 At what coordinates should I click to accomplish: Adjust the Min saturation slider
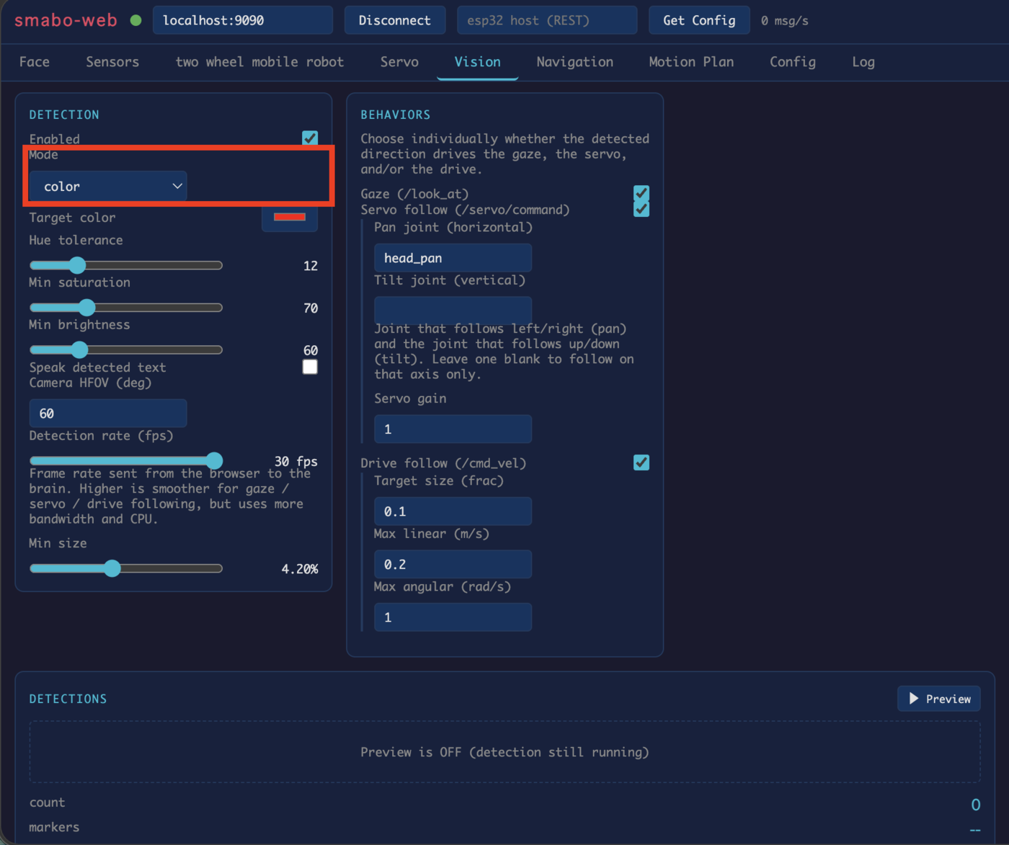126,308
